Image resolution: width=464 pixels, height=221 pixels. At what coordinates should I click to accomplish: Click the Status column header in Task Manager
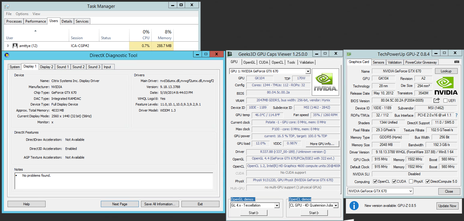coord(114,35)
